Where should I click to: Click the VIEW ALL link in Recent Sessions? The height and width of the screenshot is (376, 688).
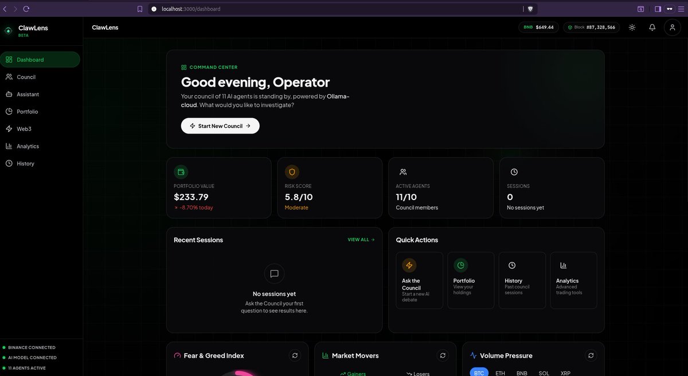(361, 240)
